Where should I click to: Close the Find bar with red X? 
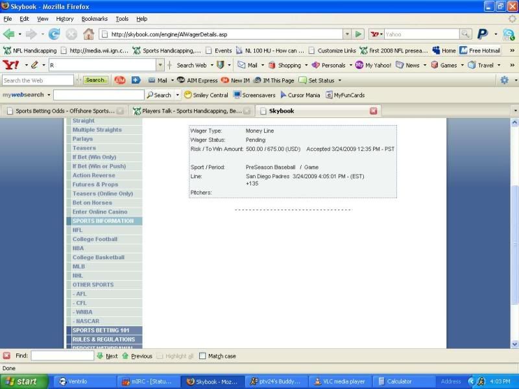point(6,355)
